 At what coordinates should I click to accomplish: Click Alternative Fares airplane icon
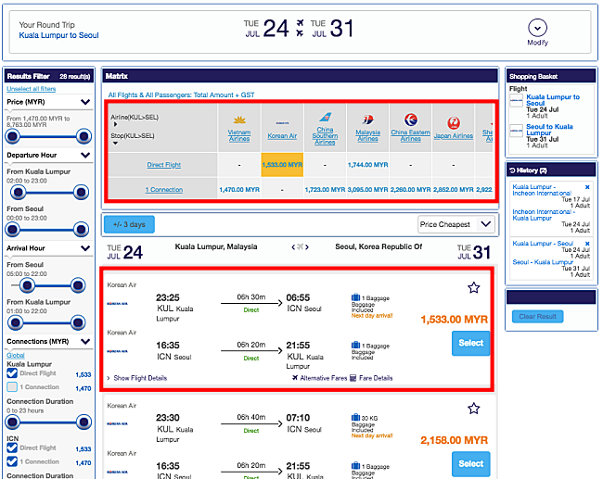295,378
